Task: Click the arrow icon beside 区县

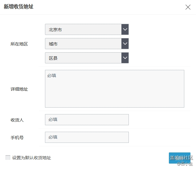Action: [125, 58]
